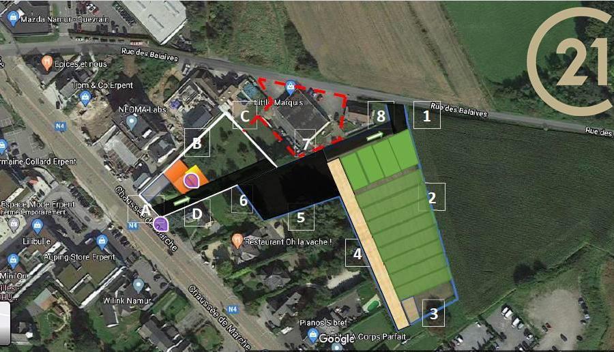Select the Epices et nous restaurant pin
Screen dimensions: 614x352
(x=47, y=63)
